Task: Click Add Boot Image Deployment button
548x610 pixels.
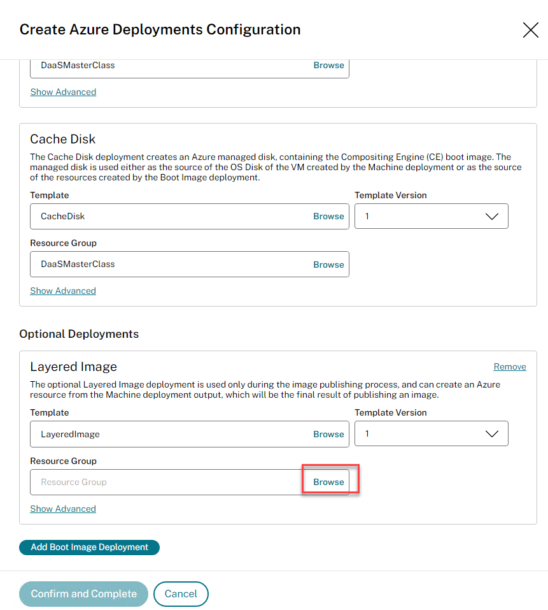Action: pos(89,547)
